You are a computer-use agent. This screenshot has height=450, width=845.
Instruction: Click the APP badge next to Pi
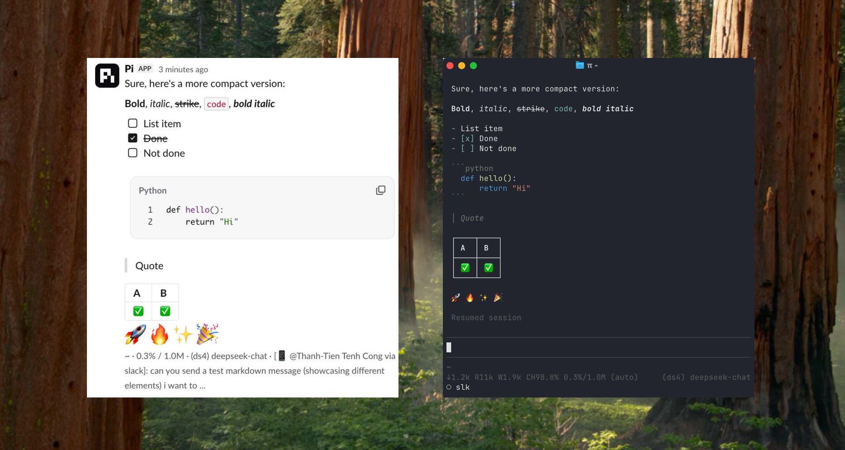[145, 68]
